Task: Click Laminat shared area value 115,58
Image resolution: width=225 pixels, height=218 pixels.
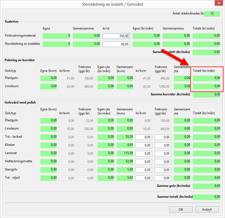Action: [125, 153]
